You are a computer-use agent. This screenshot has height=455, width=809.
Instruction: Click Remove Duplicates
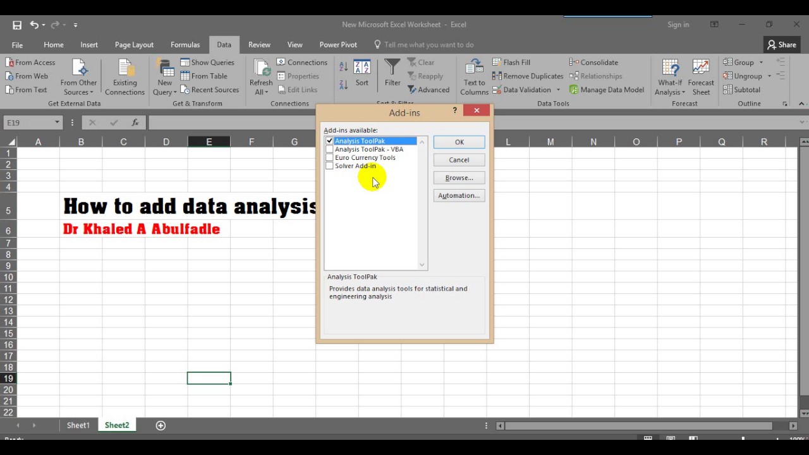528,76
